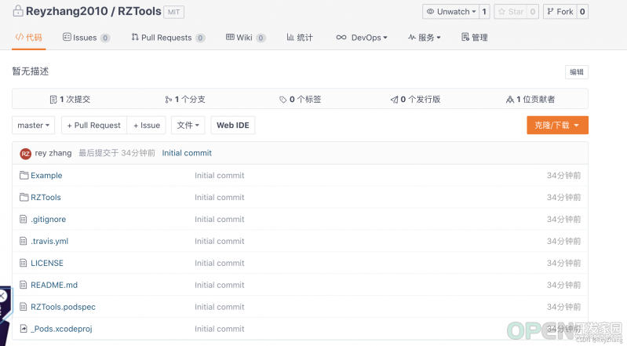
Task: Open the 文件 dropdown menu
Action: [x=188, y=126]
